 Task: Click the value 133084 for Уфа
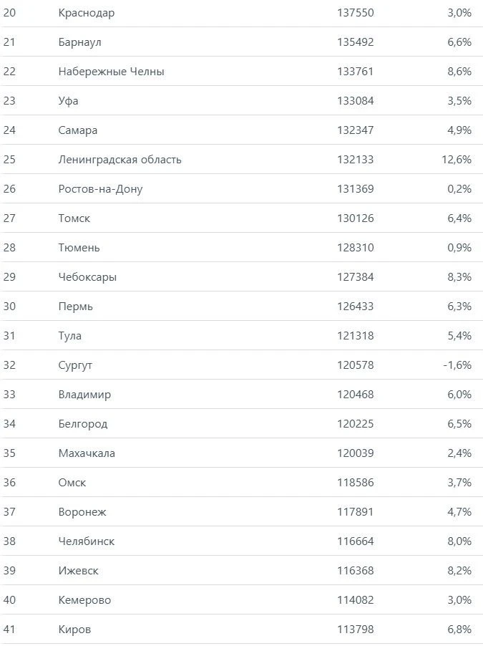356,101
